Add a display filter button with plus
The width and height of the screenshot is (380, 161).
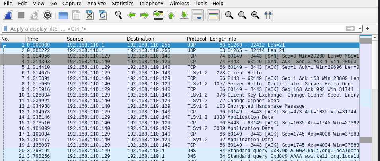pyautogui.click(x=368, y=29)
